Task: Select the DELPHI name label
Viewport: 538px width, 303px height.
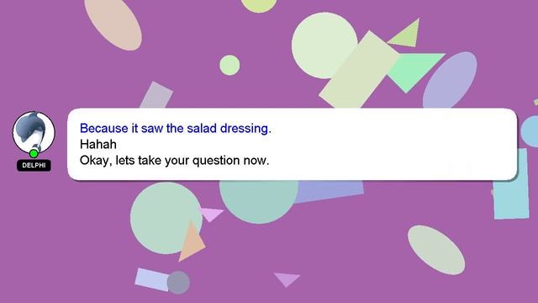Action: [34, 165]
